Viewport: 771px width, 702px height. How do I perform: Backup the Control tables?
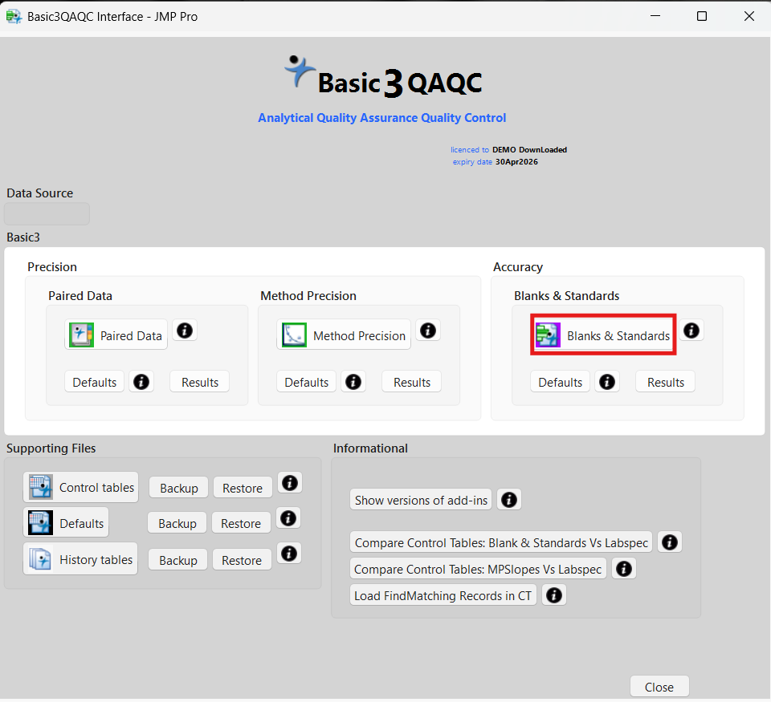(178, 488)
